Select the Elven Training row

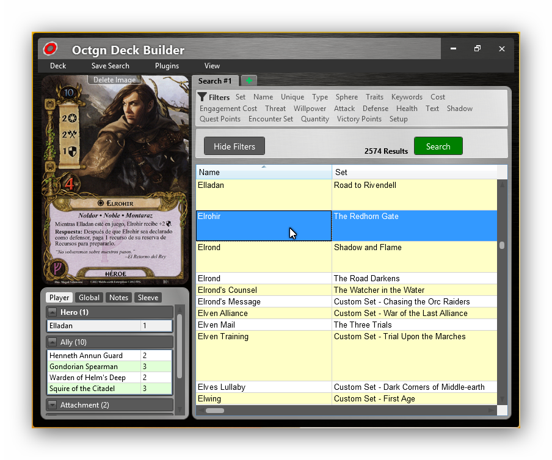(346, 356)
